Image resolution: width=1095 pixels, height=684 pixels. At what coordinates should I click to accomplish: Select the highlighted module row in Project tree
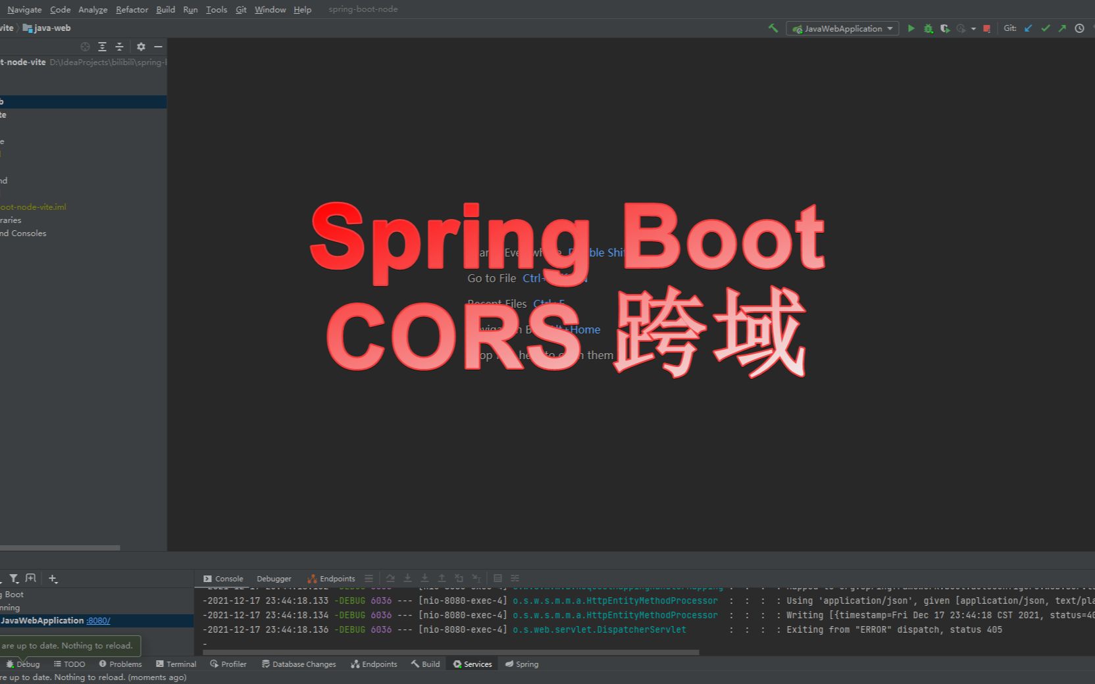(83, 101)
